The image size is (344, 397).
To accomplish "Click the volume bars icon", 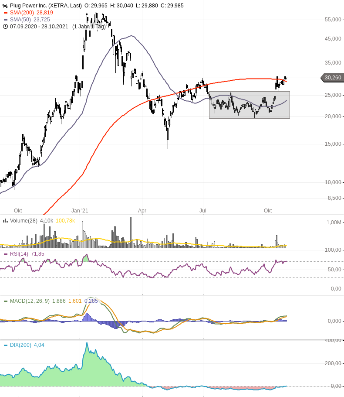I will click(x=5, y=221).
